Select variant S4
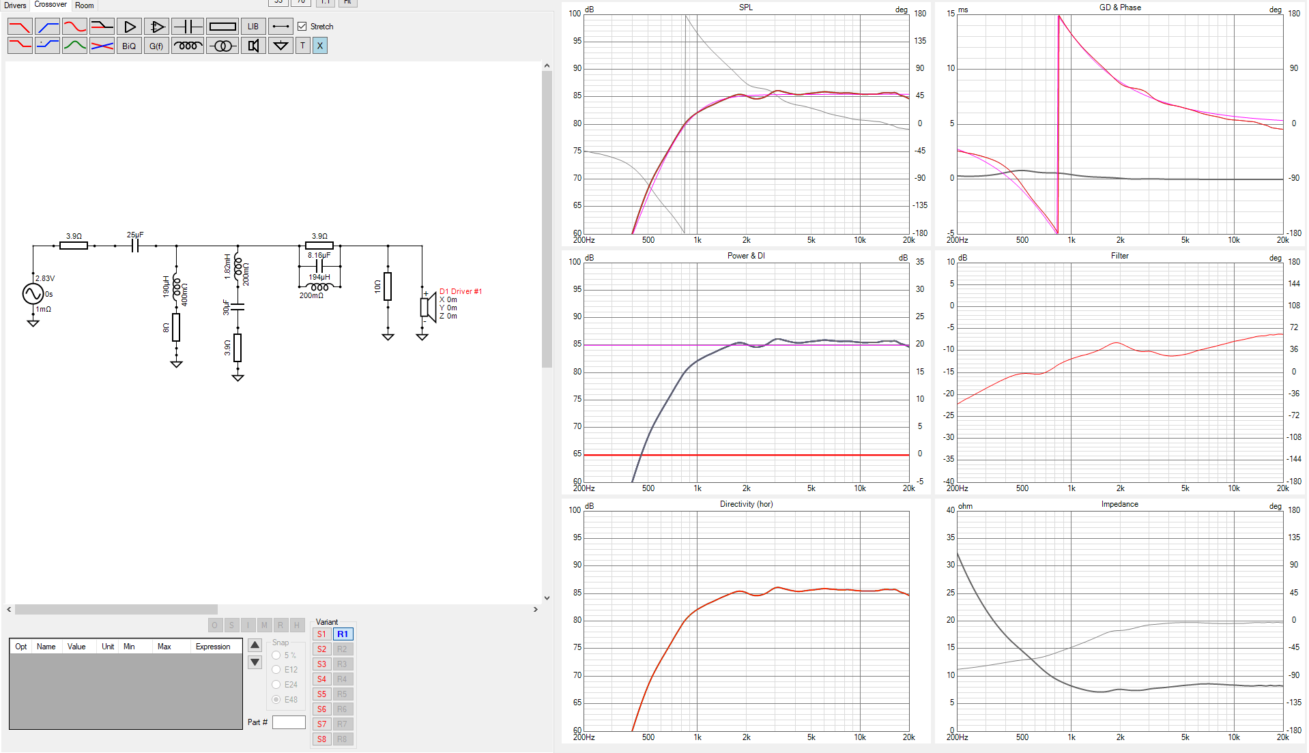Viewport: 1309px width, 753px height. click(x=321, y=679)
